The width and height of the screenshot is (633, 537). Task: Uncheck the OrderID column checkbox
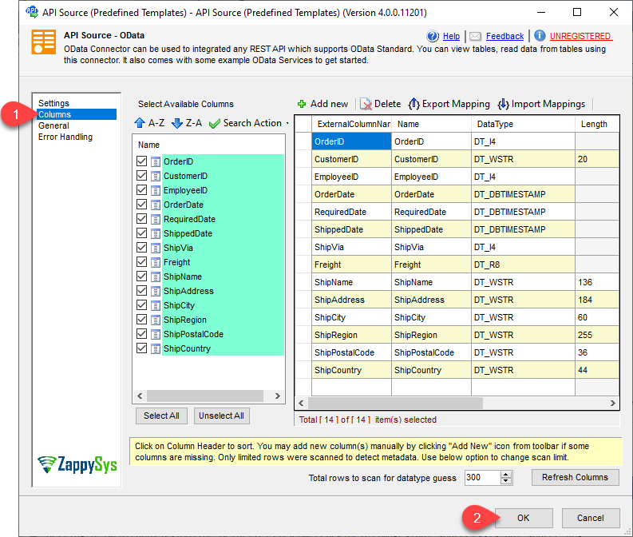pyautogui.click(x=142, y=161)
